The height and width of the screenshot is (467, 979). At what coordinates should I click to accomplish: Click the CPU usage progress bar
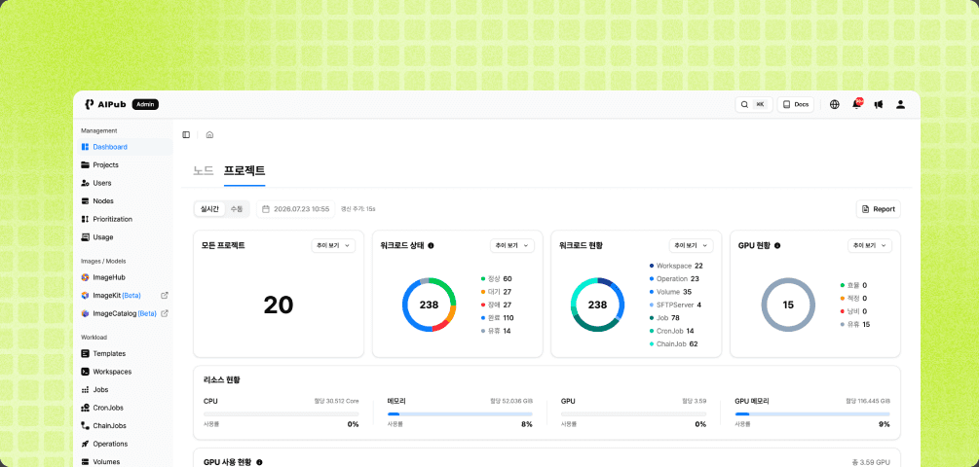pos(281,414)
